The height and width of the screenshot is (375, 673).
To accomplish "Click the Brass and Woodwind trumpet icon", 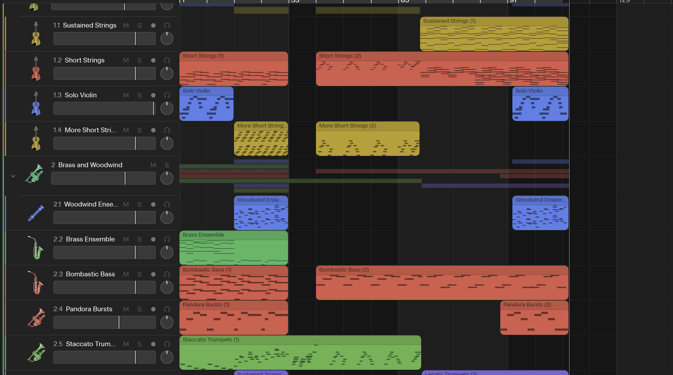I will pos(34,173).
